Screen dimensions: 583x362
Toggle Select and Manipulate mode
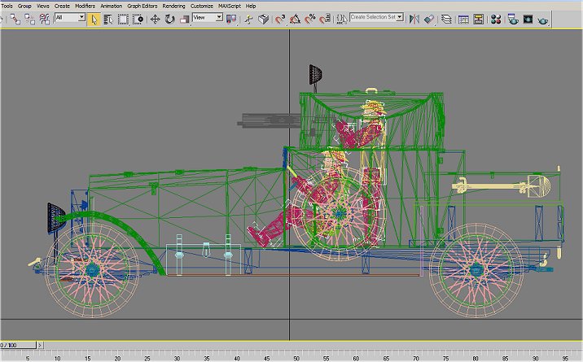click(x=248, y=19)
